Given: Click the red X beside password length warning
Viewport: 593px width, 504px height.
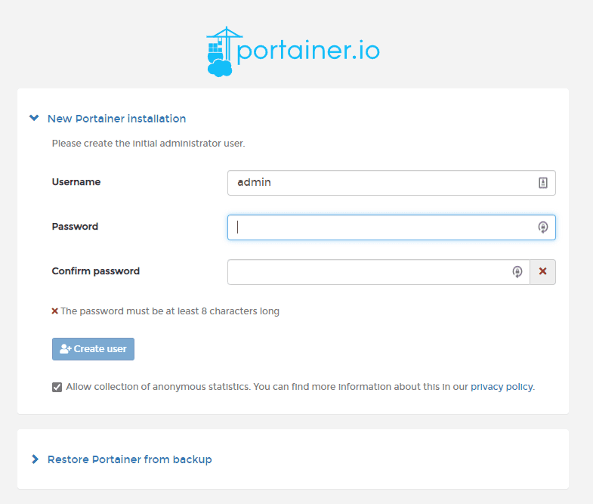Looking at the screenshot, I should pos(54,311).
